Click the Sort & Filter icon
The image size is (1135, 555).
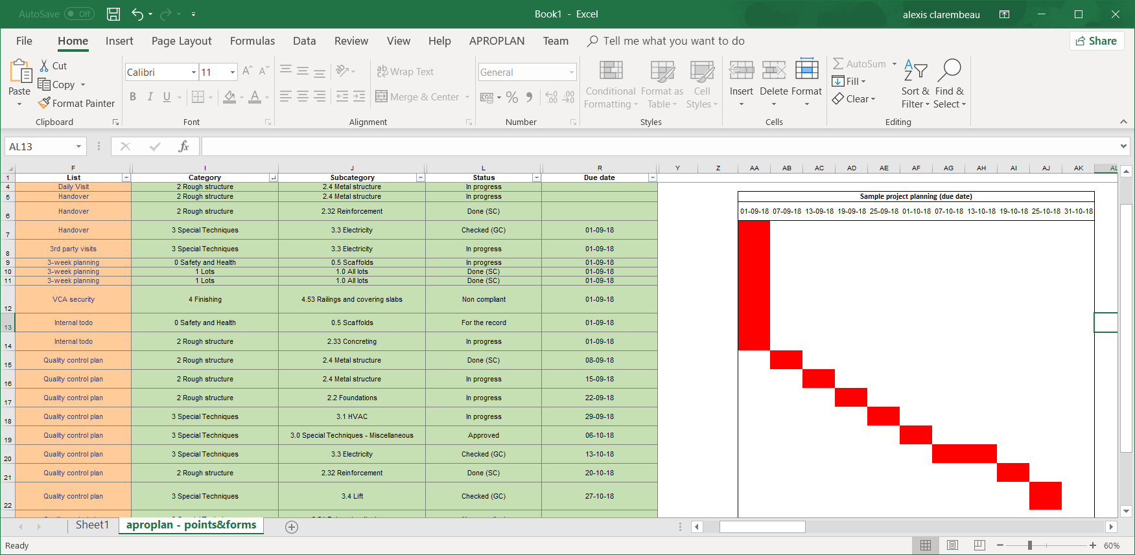(915, 70)
